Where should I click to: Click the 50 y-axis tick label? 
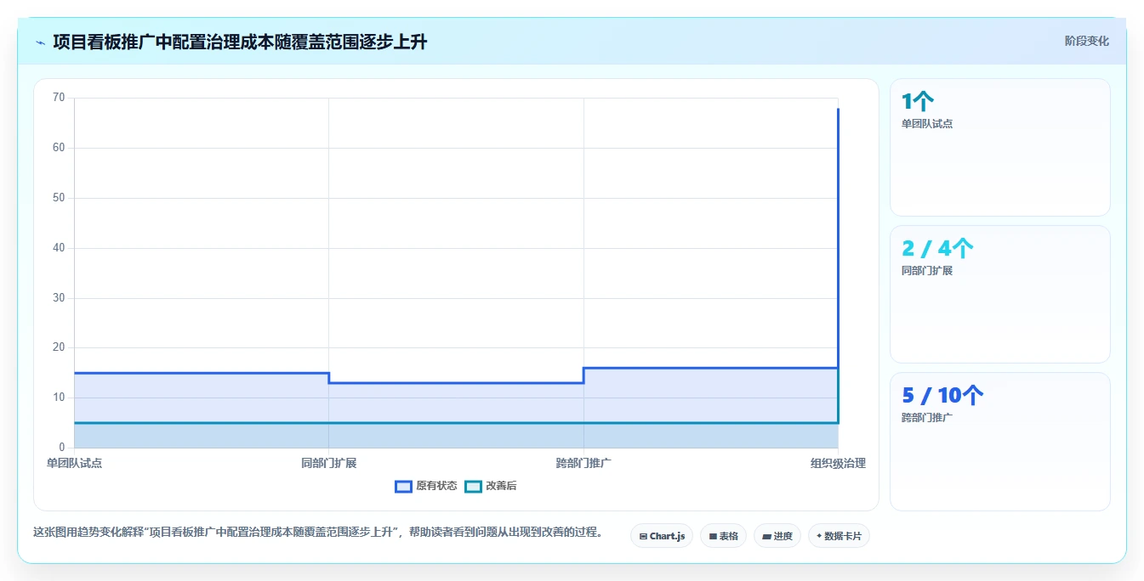(x=59, y=198)
